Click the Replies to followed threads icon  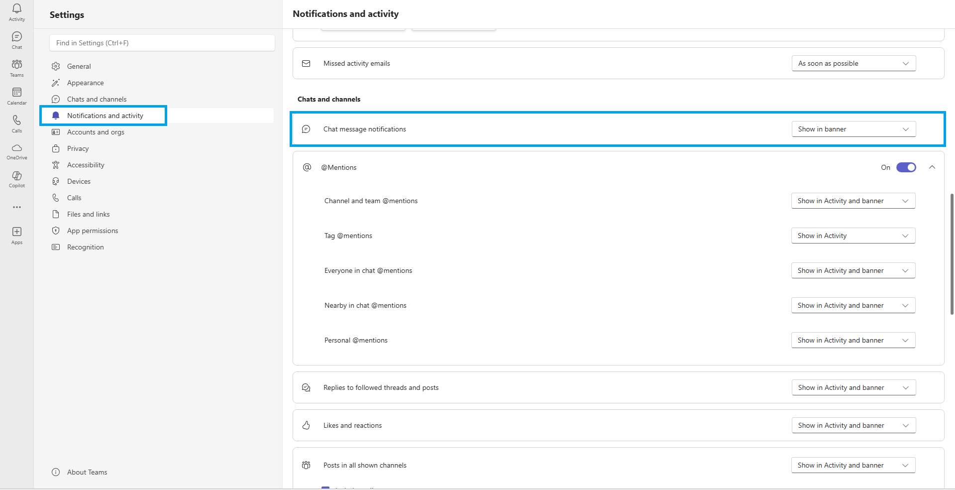coord(306,387)
